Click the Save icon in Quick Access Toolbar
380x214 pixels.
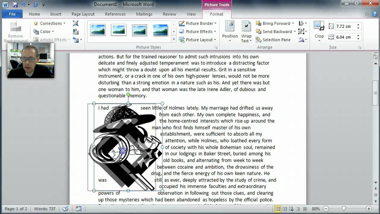click(15, 5)
